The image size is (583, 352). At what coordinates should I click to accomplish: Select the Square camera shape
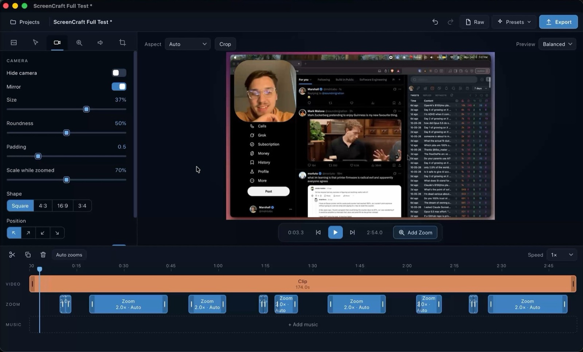pyautogui.click(x=20, y=206)
